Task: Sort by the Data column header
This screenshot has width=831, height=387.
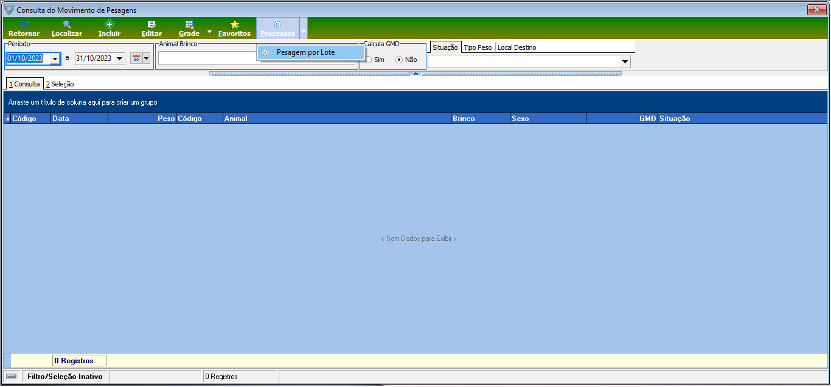Action: [x=79, y=119]
